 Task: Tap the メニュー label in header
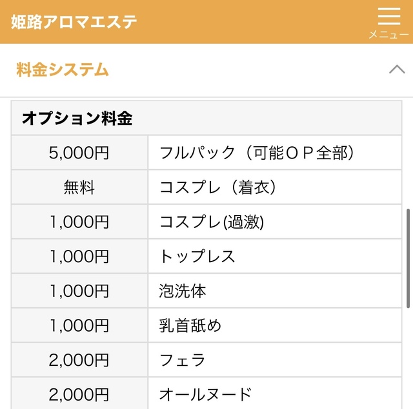389,34
